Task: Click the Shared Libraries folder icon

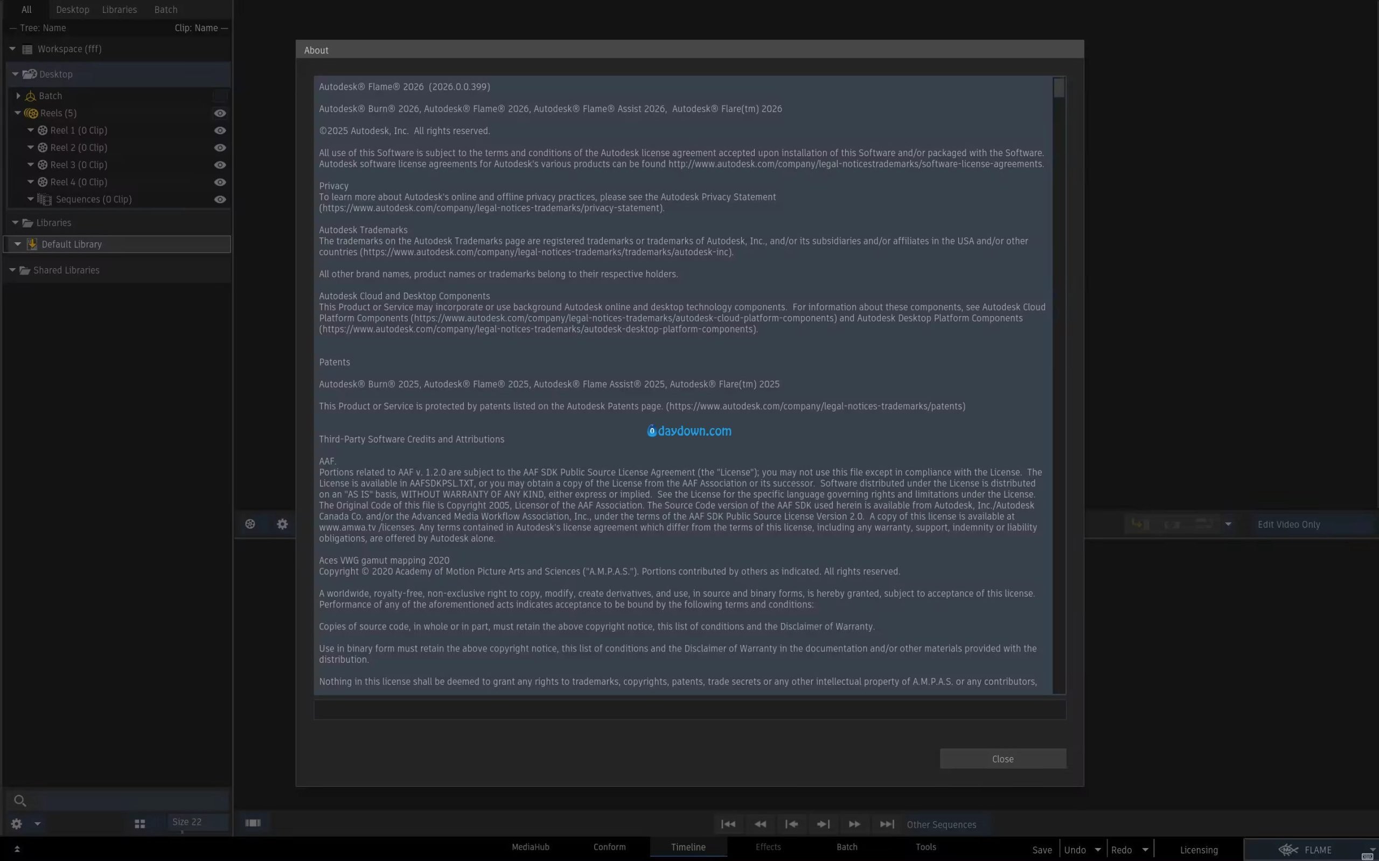Action: coord(24,270)
